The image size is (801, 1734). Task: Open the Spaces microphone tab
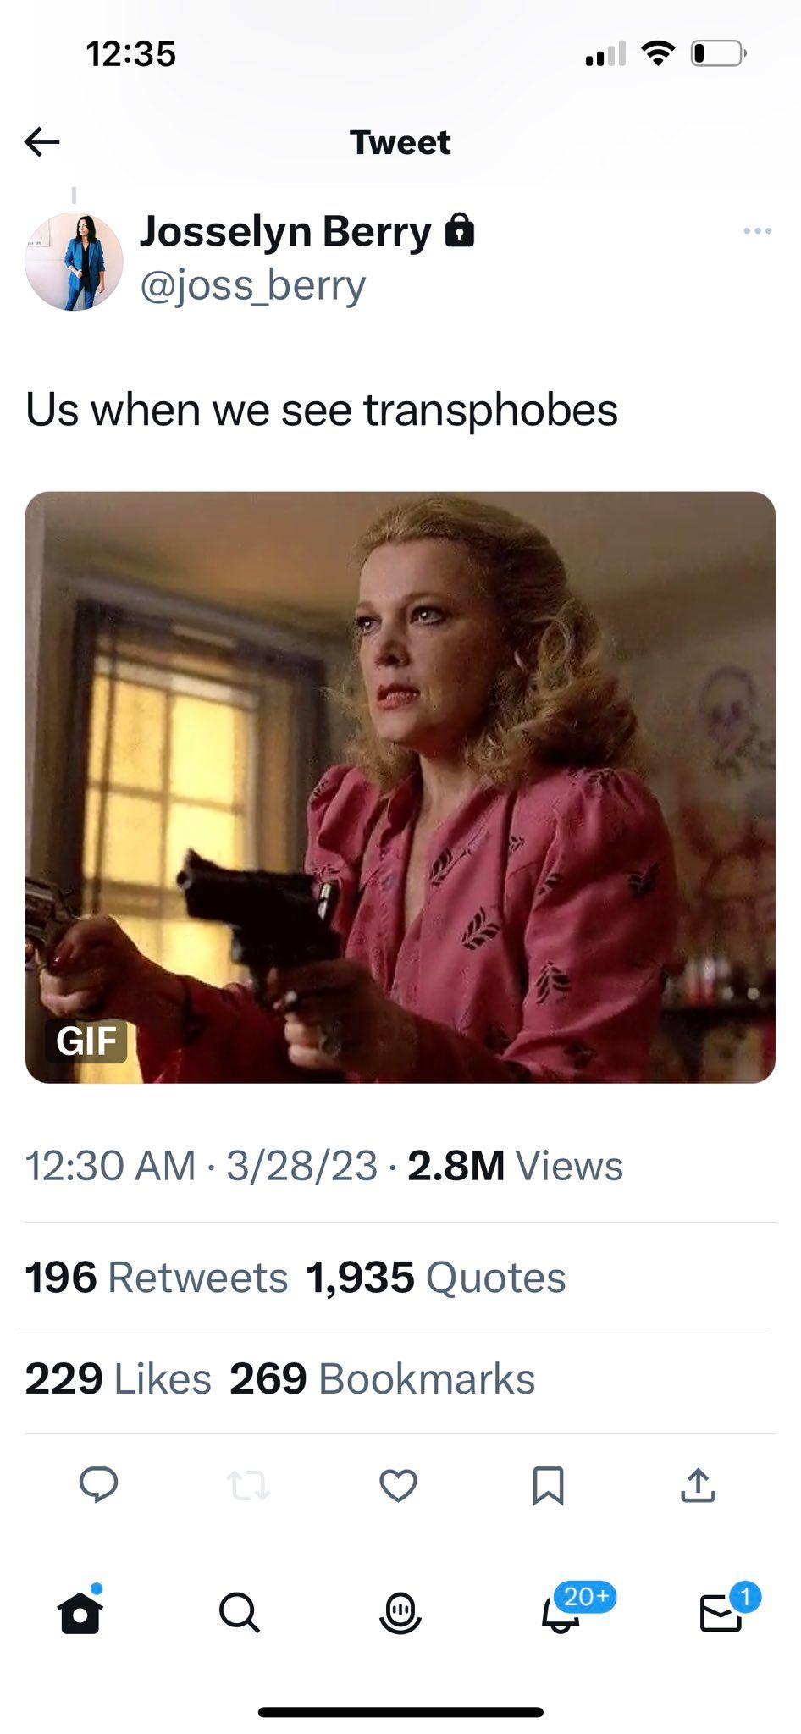point(400,1612)
